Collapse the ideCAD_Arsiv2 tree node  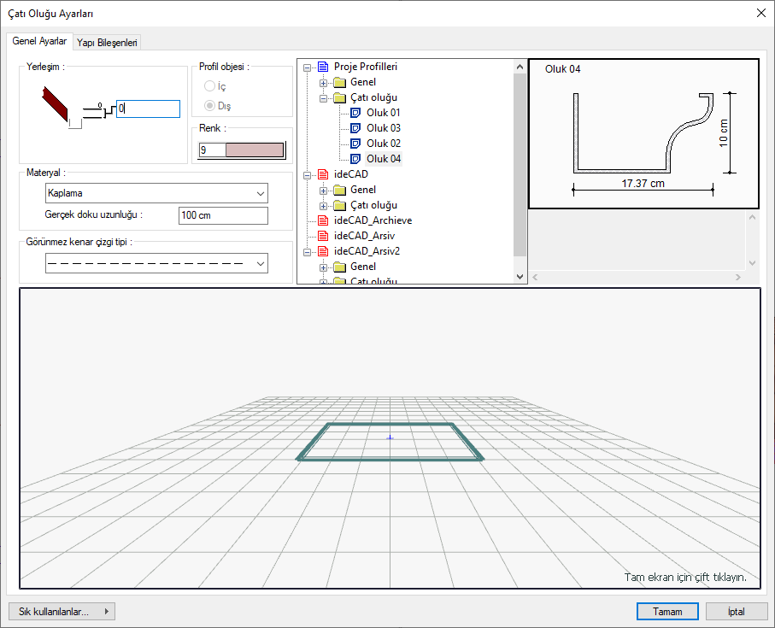[x=308, y=251]
